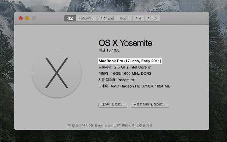Close the window with the red button
Viewport: 227px width, 142px height.
click(21, 18)
